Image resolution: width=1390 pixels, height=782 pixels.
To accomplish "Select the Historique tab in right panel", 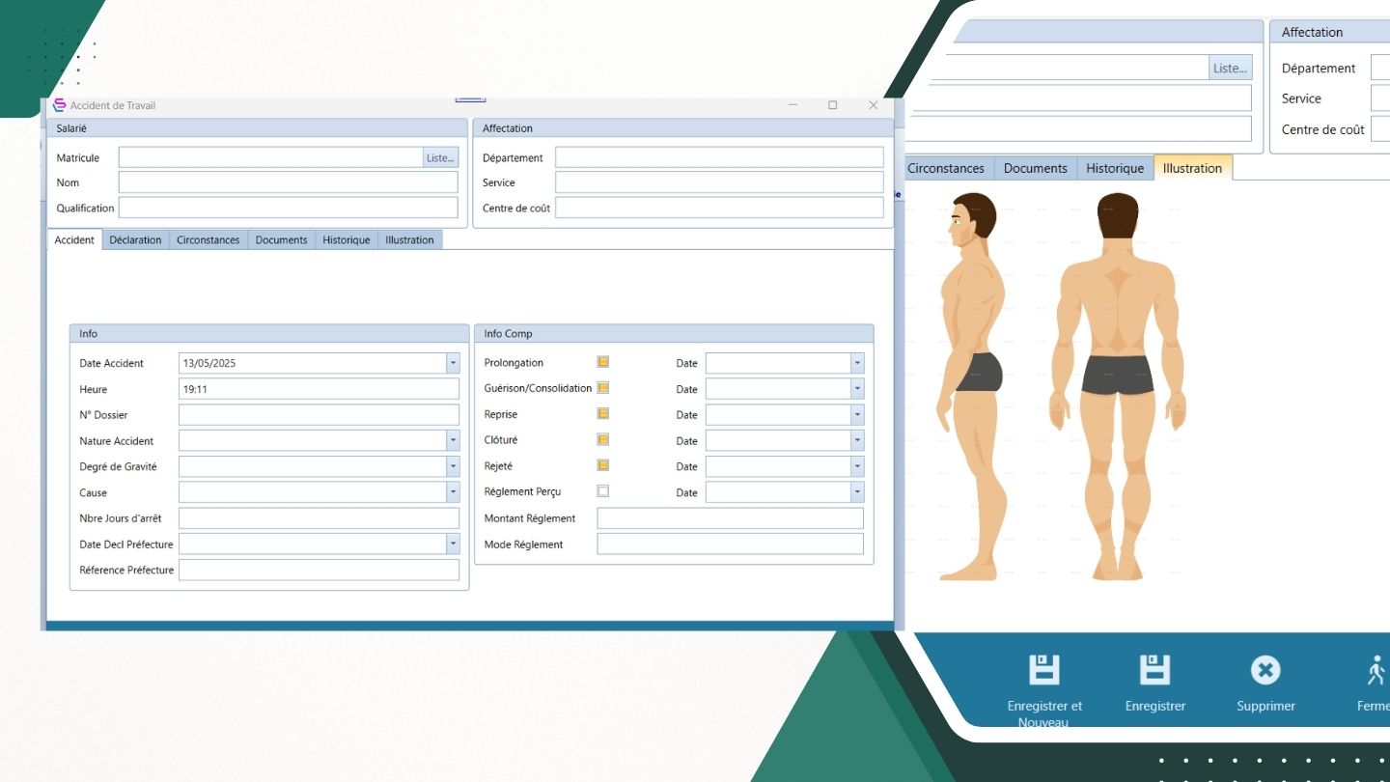I will click(x=1114, y=168).
